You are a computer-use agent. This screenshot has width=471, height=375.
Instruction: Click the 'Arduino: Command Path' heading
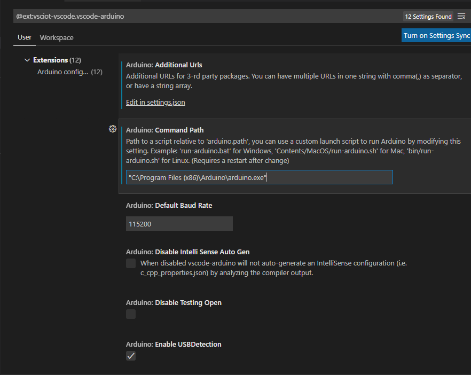(164, 130)
